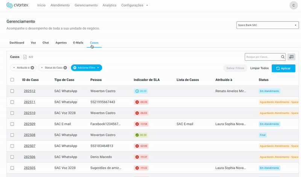Viewport: 301px width, 177px height.
Task: Click the green SLA badge for case 282508
Action: 141,135
